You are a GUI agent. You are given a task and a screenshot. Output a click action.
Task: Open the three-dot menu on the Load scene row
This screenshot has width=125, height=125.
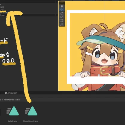click(56, 15)
